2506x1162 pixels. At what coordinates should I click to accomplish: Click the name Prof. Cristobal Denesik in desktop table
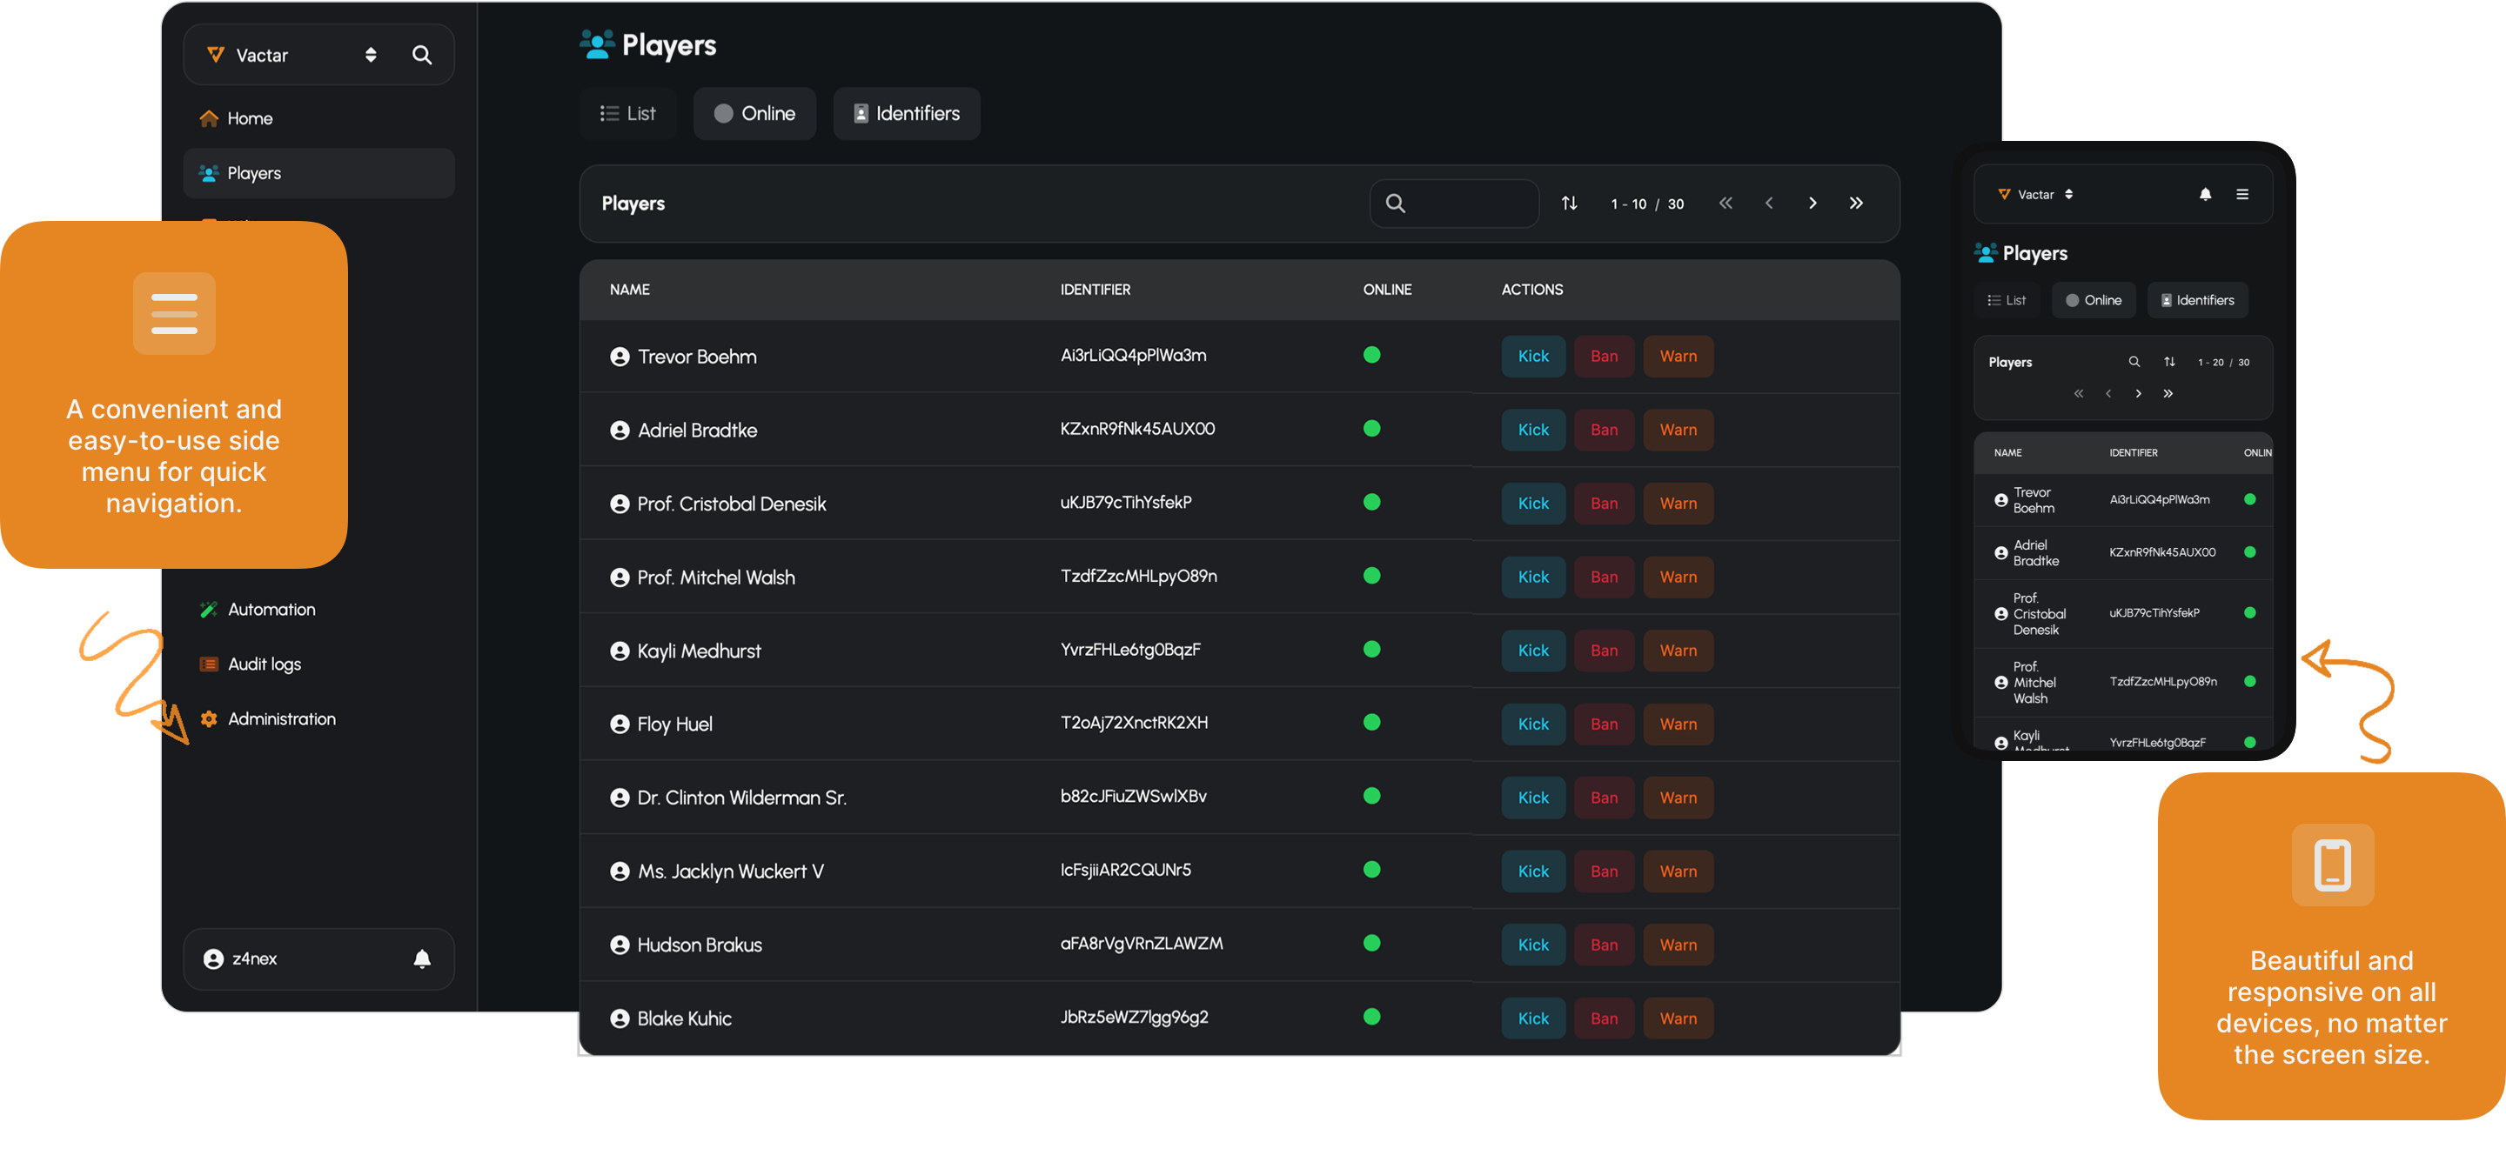pyautogui.click(x=732, y=504)
